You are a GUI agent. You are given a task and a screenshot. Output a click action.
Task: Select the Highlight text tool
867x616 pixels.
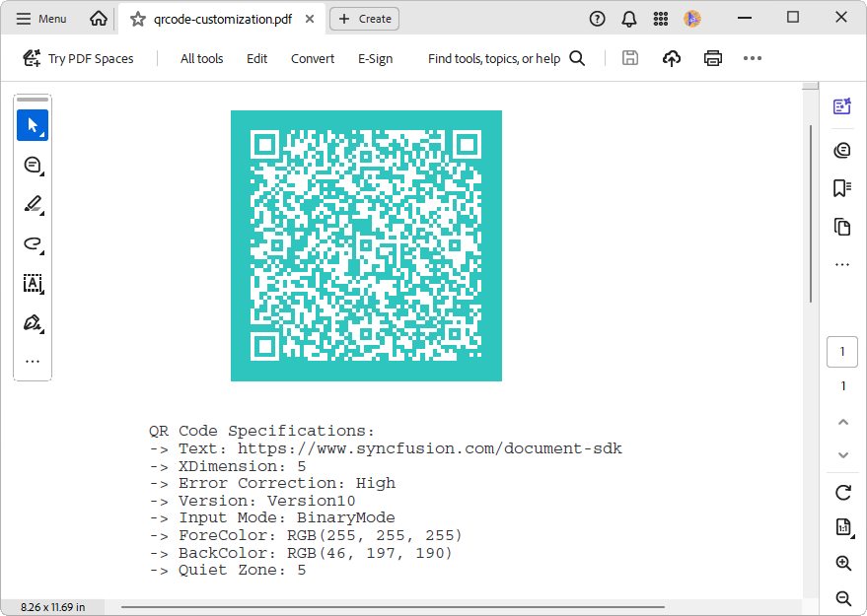pos(33,204)
